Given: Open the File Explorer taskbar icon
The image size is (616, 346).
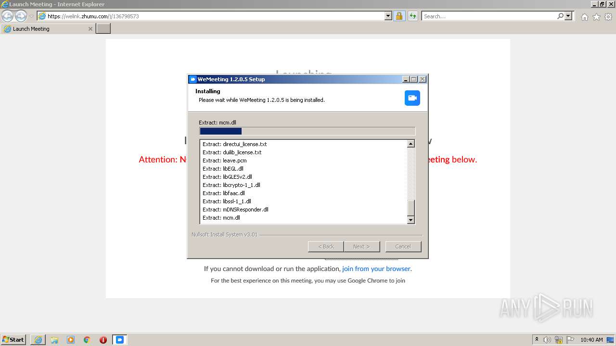Looking at the screenshot, I should 54,340.
